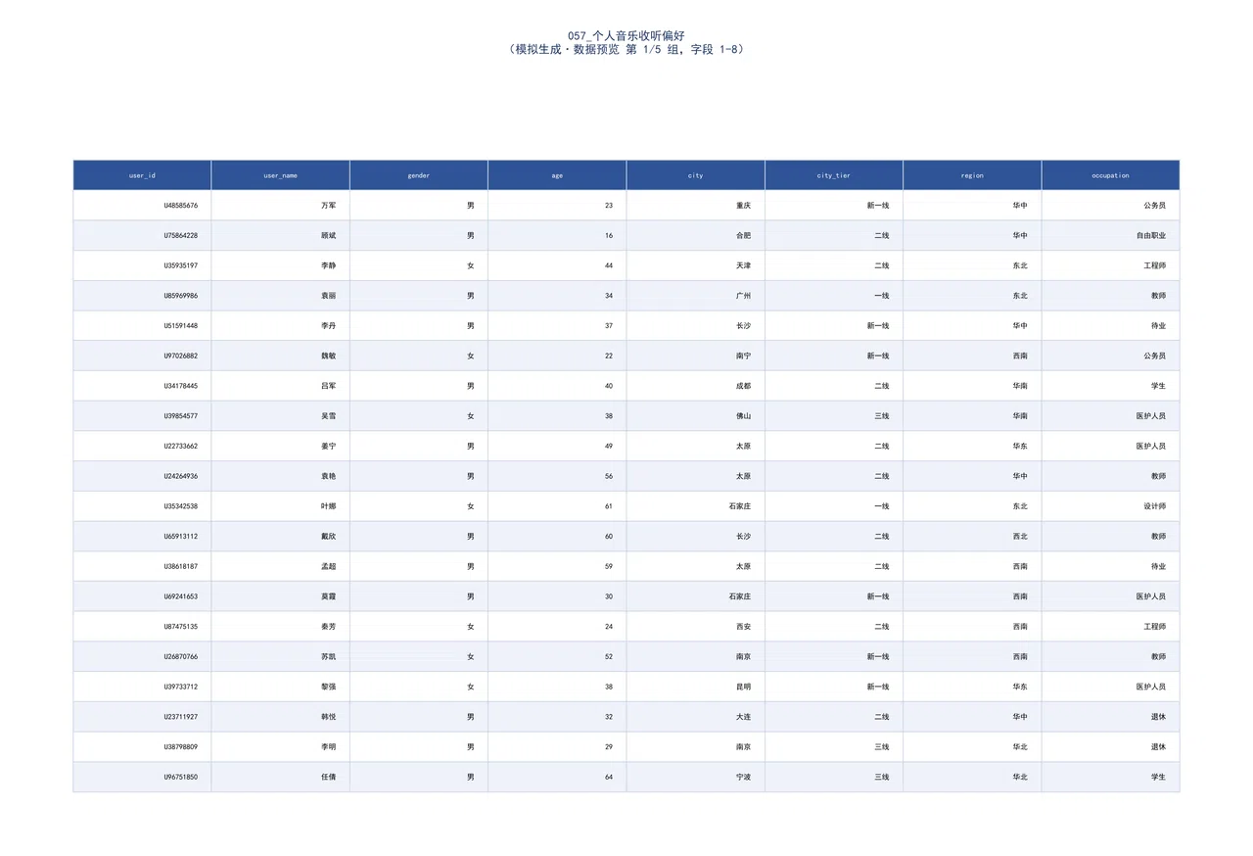The height and width of the screenshot is (856, 1253).
Task: Click the city cell 宁波
Action: pyautogui.click(x=696, y=777)
